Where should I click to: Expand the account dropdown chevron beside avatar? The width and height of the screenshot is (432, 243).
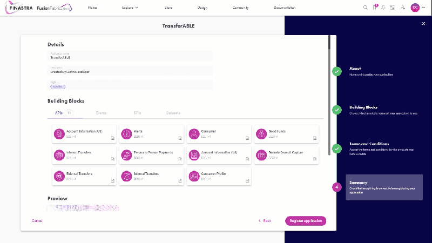[423, 8]
